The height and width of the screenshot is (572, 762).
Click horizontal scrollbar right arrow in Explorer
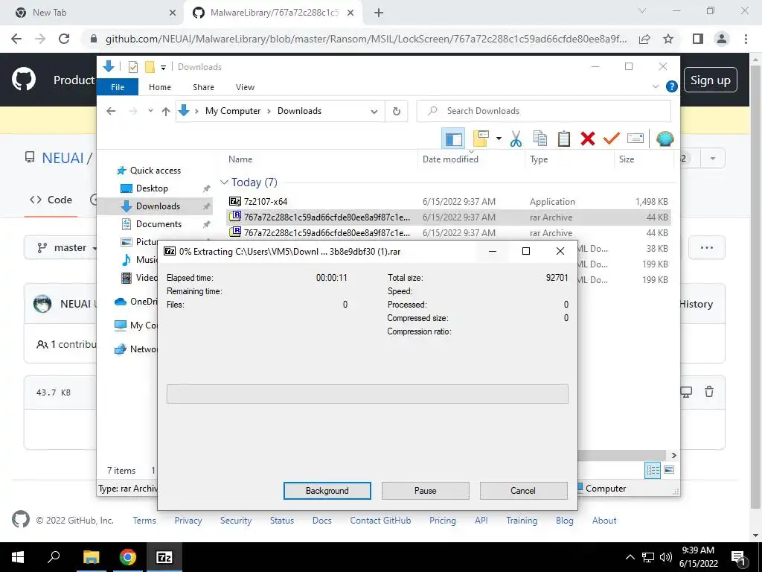pyautogui.click(x=673, y=455)
